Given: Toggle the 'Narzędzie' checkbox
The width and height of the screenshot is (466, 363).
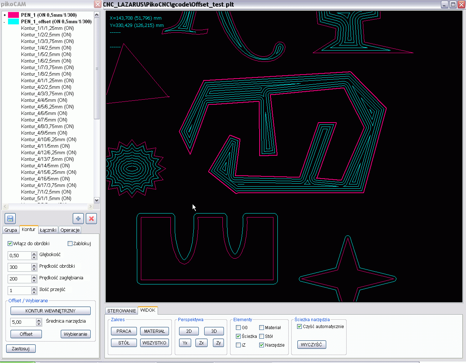Looking at the screenshot, I should [261, 345].
